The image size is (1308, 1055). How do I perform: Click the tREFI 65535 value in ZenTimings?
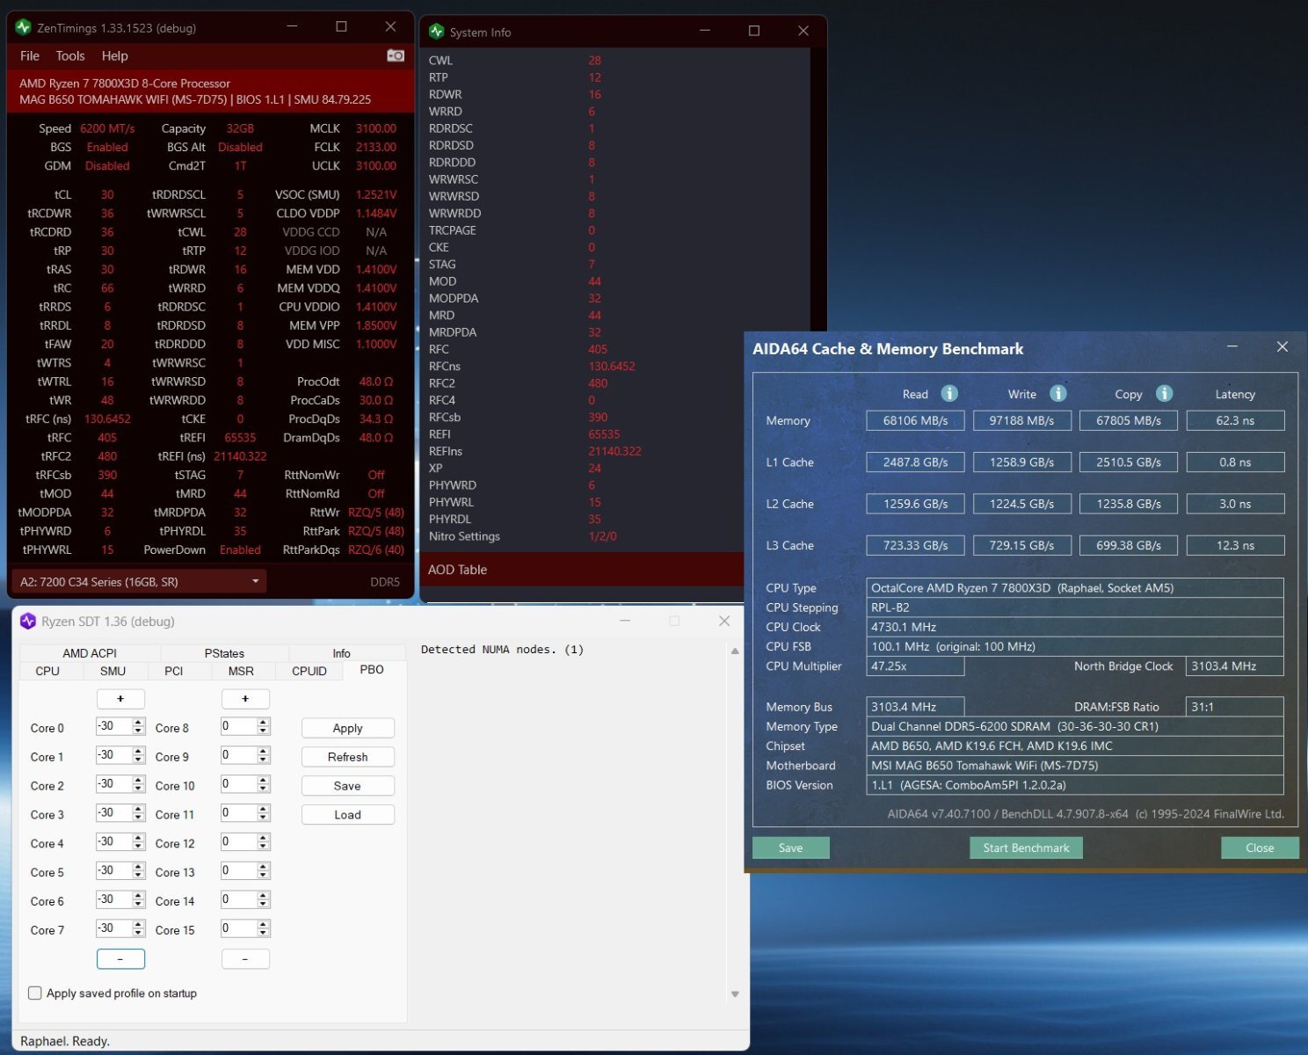240,437
